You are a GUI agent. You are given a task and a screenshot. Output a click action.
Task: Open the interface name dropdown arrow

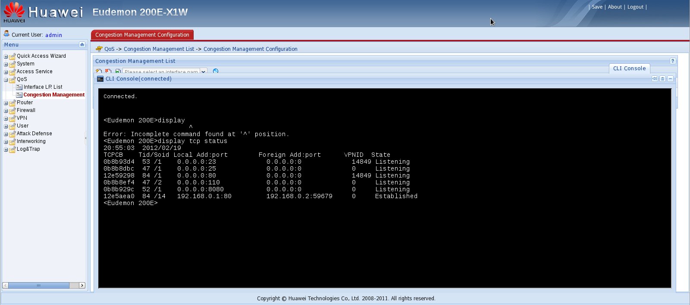[x=203, y=72]
